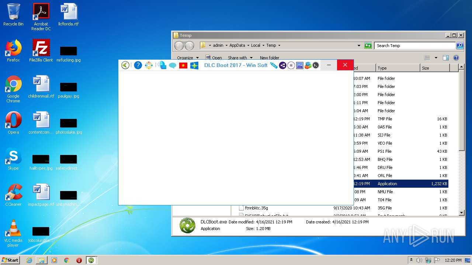
Task: Click the green back arrow in DLC Boot
Action: coord(125,65)
